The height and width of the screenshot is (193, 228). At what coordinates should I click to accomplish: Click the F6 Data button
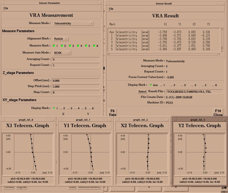(113, 113)
